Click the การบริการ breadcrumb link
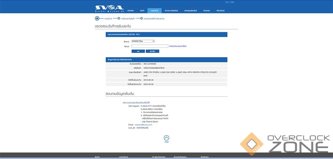This screenshot has height=159, width=333. point(108,18)
